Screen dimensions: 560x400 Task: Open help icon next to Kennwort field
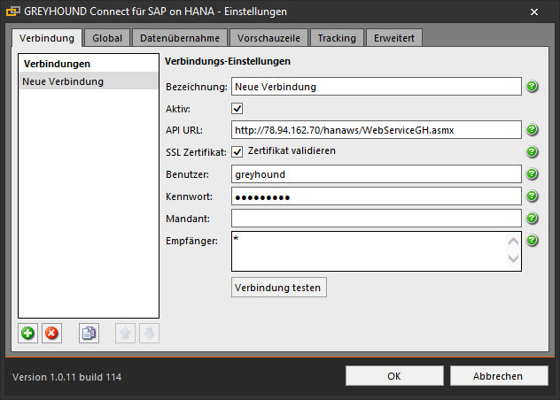coord(532,196)
